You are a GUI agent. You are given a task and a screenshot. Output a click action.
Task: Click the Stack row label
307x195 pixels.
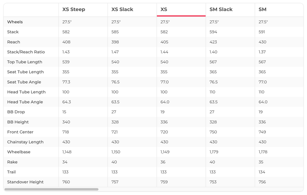tap(13, 32)
